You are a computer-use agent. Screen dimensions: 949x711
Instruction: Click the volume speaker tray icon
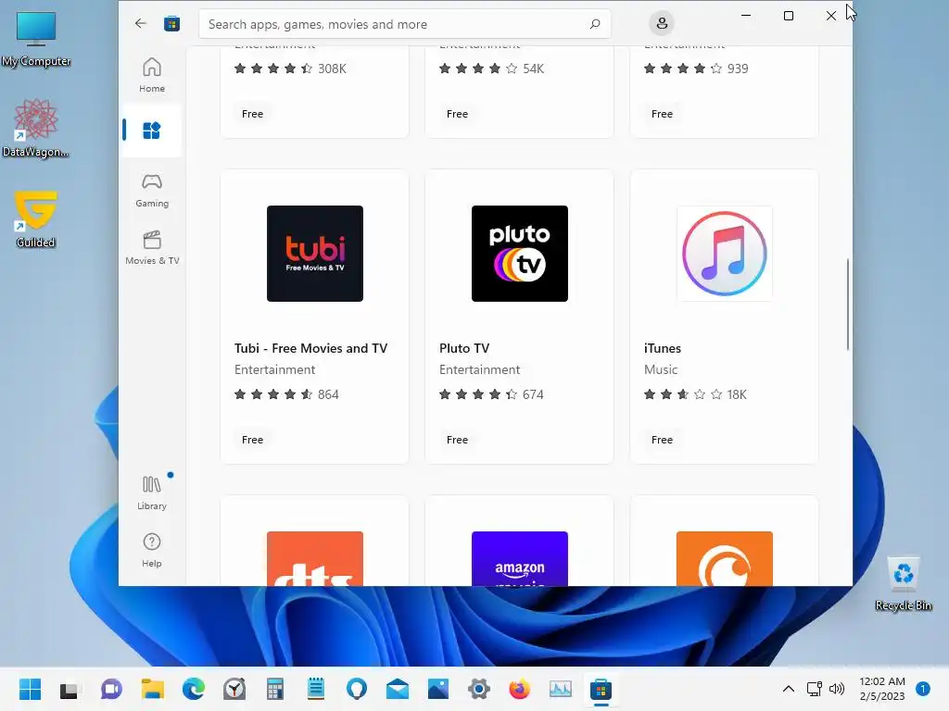(x=837, y=689)
